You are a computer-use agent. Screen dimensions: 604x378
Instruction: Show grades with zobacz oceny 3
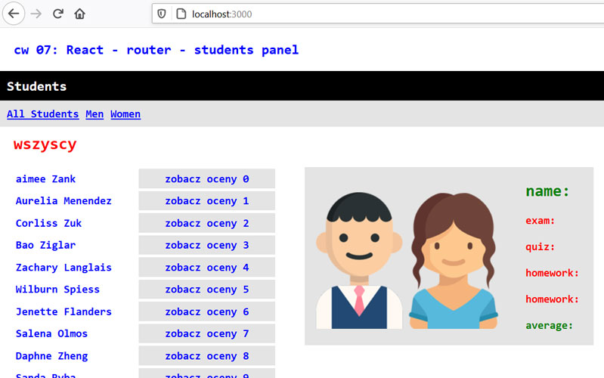click(206, 245)
